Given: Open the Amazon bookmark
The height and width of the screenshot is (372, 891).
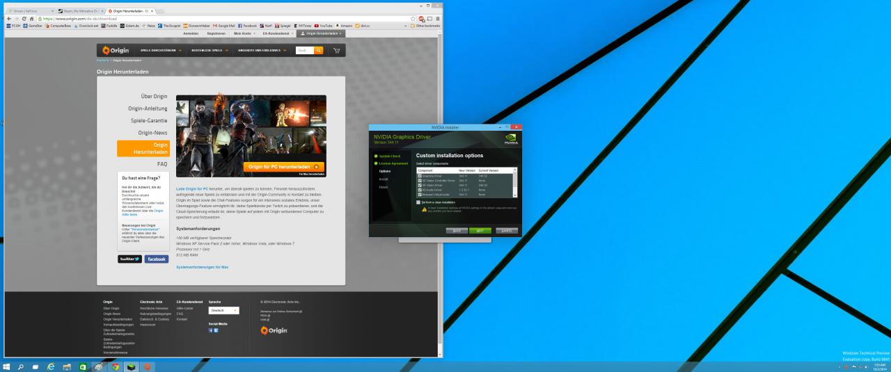Looking at the screenshot, I should pos(344,25).
